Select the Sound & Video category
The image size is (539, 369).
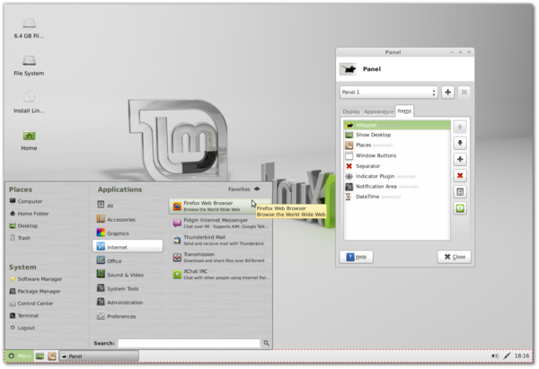(128, 275)
